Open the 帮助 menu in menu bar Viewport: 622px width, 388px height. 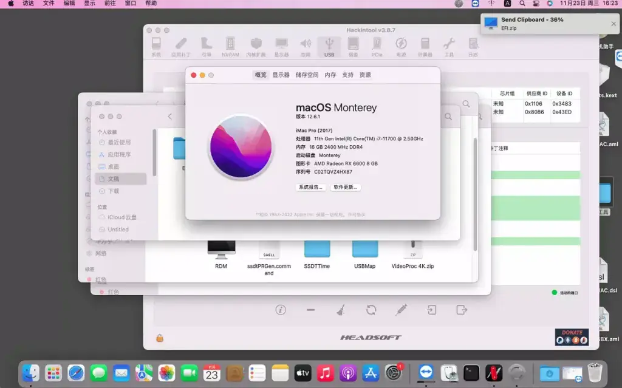click(151, 4)
